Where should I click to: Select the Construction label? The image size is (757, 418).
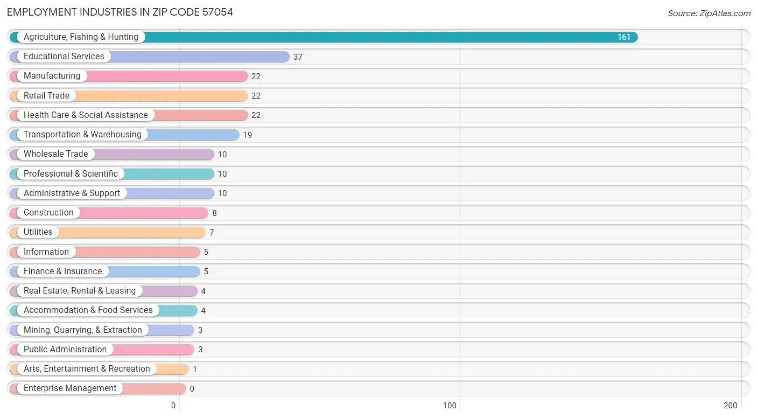click(48, 213)
